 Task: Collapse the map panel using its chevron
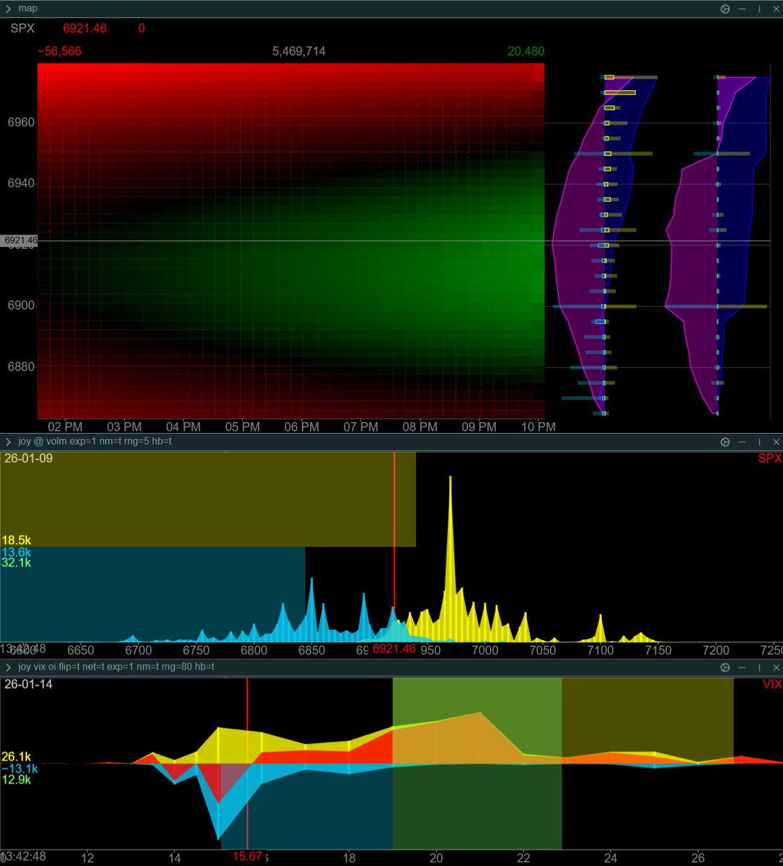(8, 9)
